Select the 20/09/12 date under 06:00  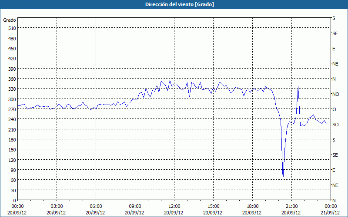[95, 213]
